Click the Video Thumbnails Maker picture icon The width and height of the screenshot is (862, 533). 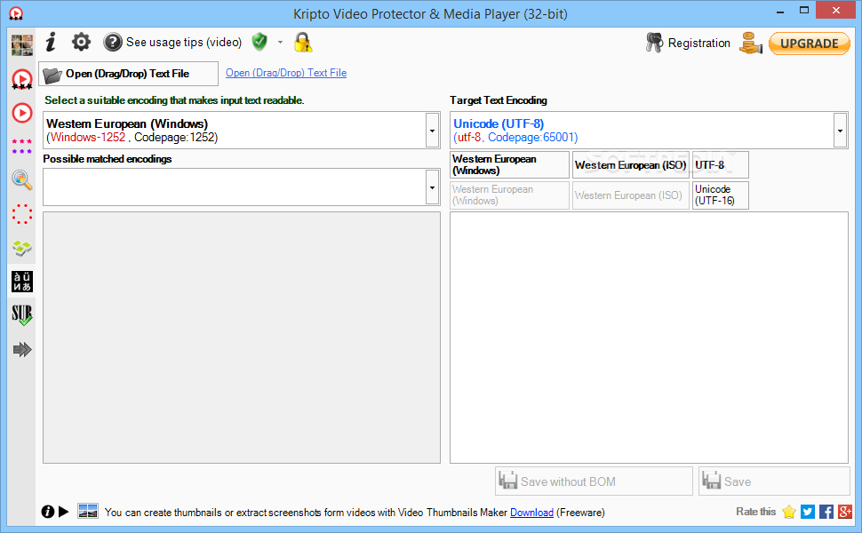tap(88, 511)
